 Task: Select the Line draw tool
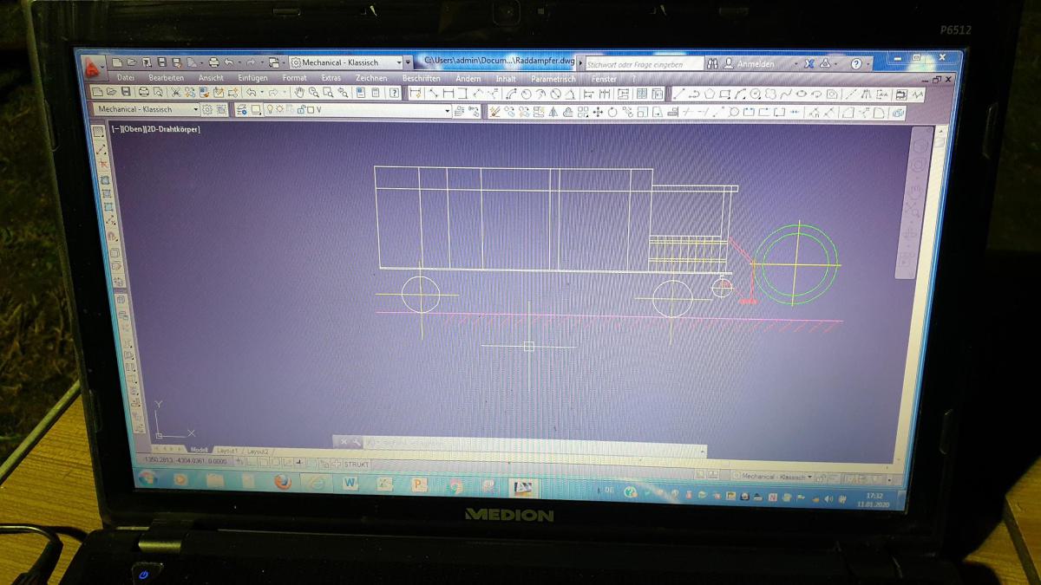[678, 94]
